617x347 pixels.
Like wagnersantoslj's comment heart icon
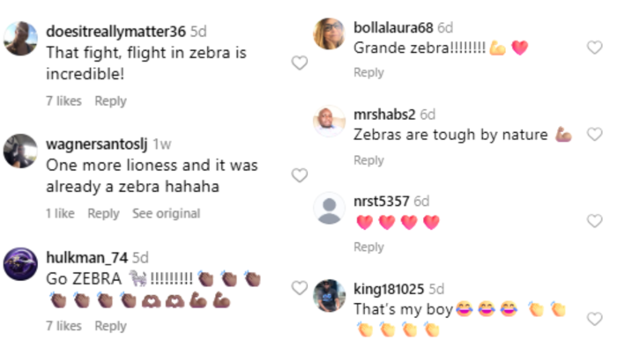click(x=300, y=175)
